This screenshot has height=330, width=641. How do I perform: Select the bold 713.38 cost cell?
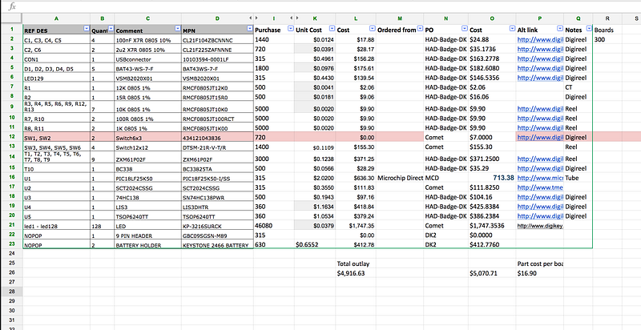pos(492,178)
